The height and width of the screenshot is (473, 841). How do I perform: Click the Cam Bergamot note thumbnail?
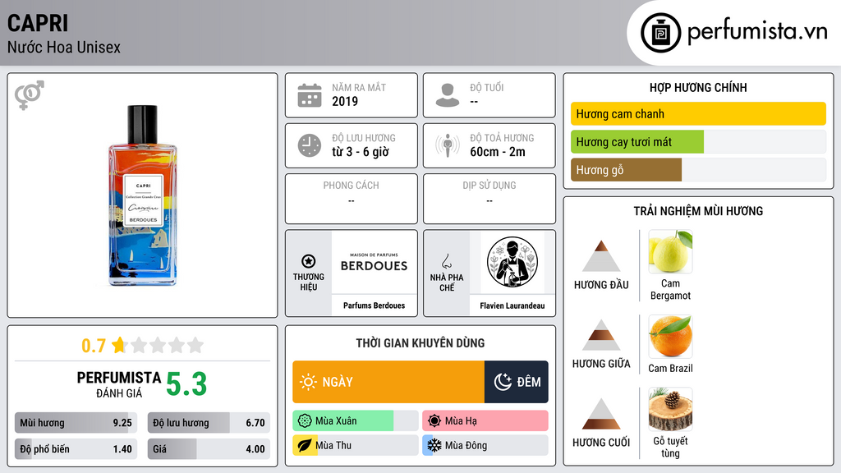tap(670, 251)
